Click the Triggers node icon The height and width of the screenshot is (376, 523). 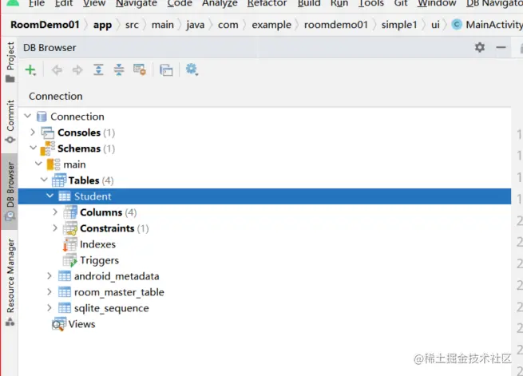click(x=70, y=260)
